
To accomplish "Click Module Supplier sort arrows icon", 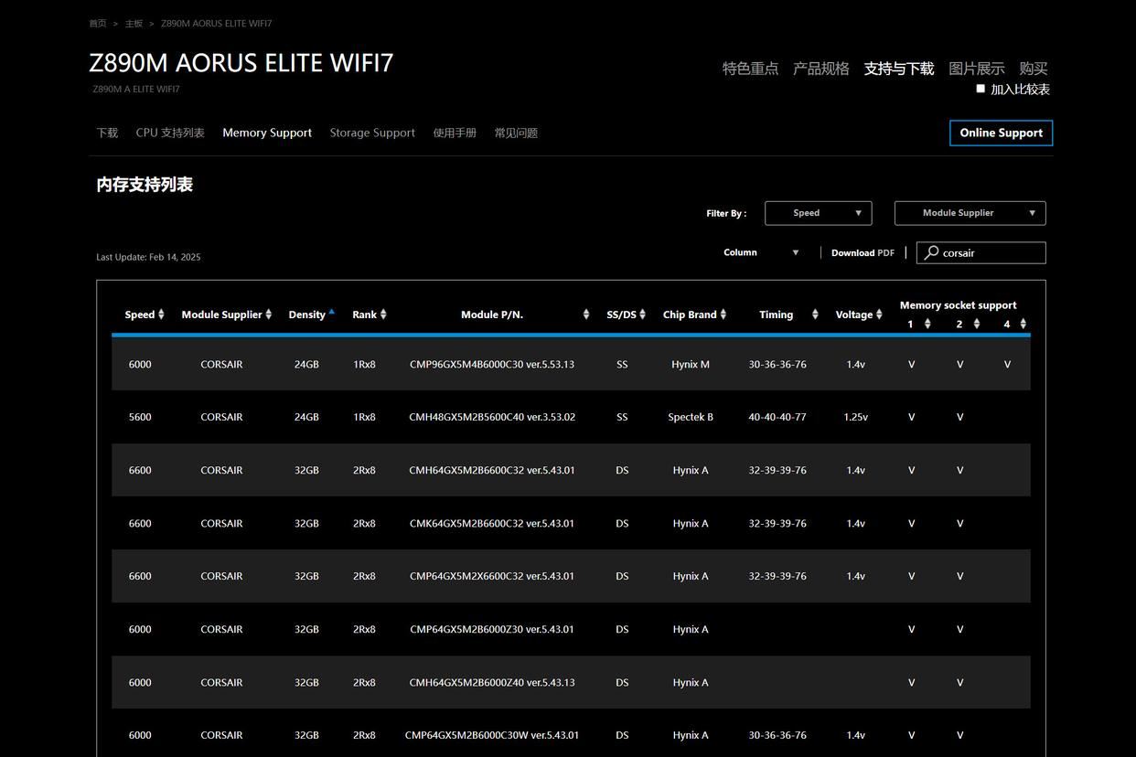I will pos(269,315).
